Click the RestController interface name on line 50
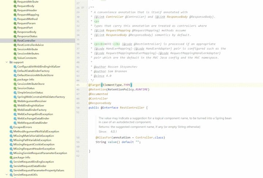This screenshot has height=178, width=263. [x=132, y=108]
